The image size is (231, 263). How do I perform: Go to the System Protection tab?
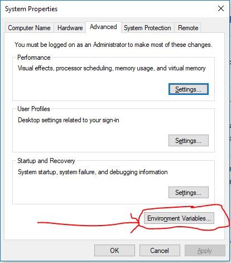pos(147,28)
